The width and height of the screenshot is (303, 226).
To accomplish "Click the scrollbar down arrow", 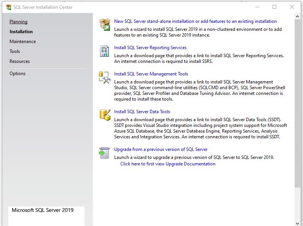I will click(297, 223).
